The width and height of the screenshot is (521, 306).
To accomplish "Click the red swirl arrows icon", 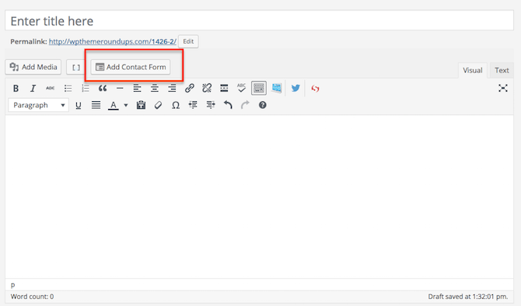I will point(315,89).
